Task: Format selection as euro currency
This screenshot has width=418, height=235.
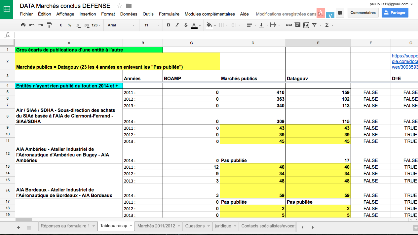Action: pyautogui.click(x=61, y=25)
